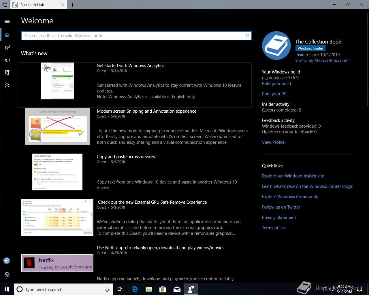The image size is (369, 295).
Task: Open the Snipping quest thumbnail
Action: coord(57,126)
